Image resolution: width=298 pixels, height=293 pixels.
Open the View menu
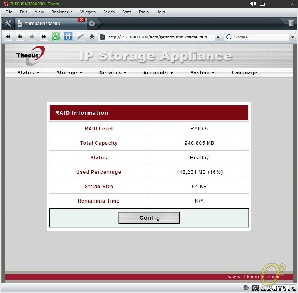click(39, 12)
